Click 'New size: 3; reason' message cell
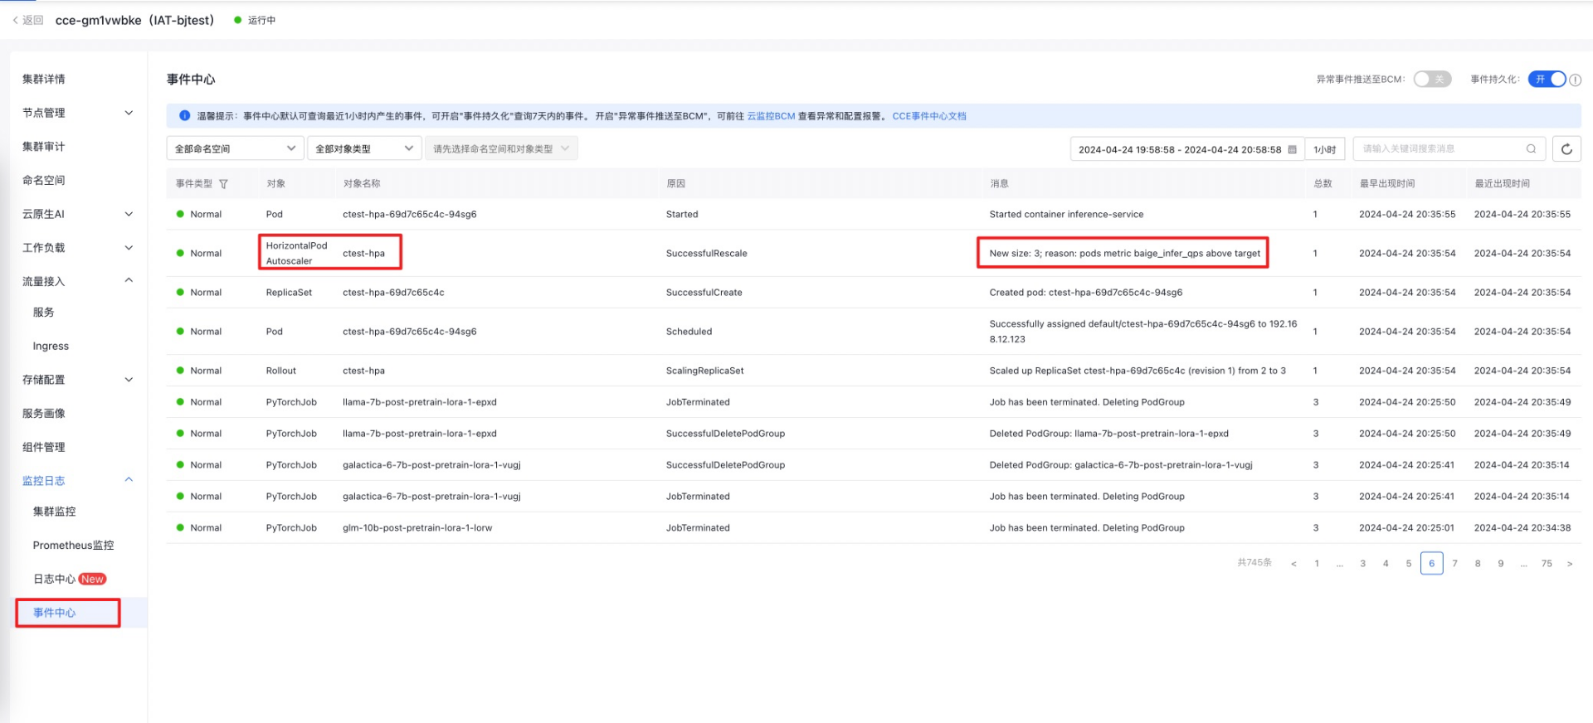The image size is (1593, 723). click(x=1124, y=254)
